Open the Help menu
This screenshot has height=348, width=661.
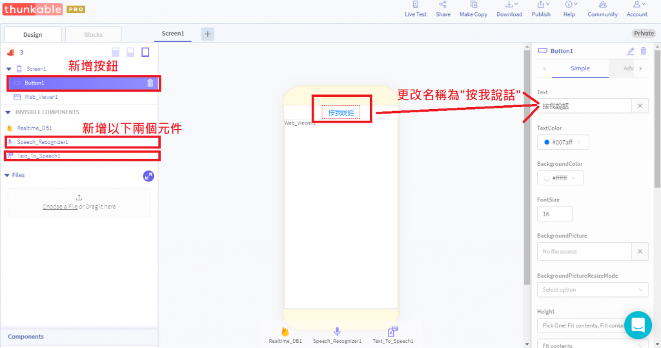click(x=569, y=9)
